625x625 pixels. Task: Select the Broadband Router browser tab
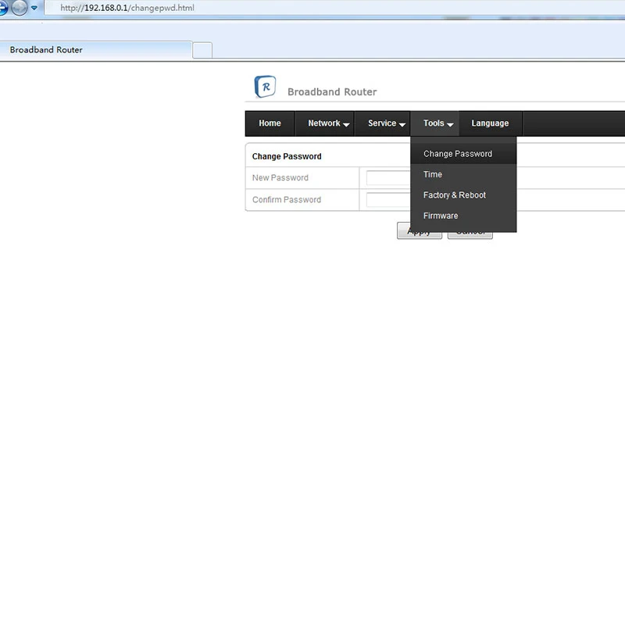[95, 50]
